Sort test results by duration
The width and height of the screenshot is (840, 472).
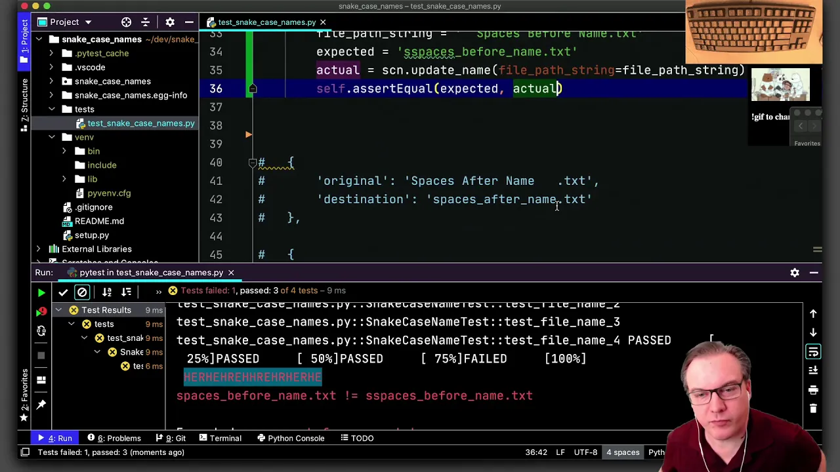pyautogui.click(x=126, y=292)
